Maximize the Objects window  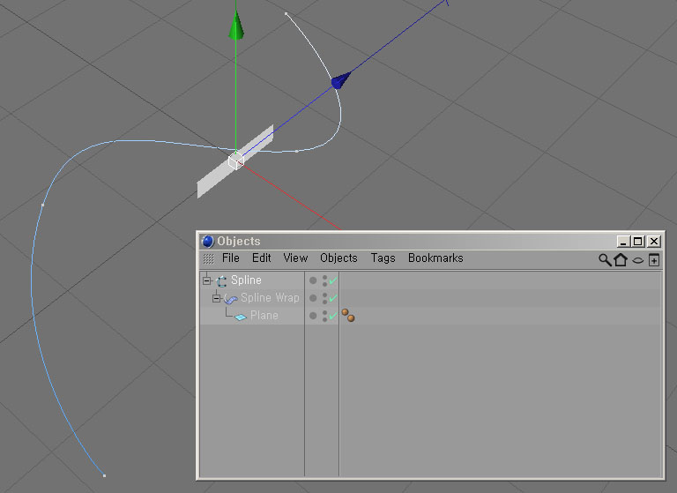[x=638, y=241]
